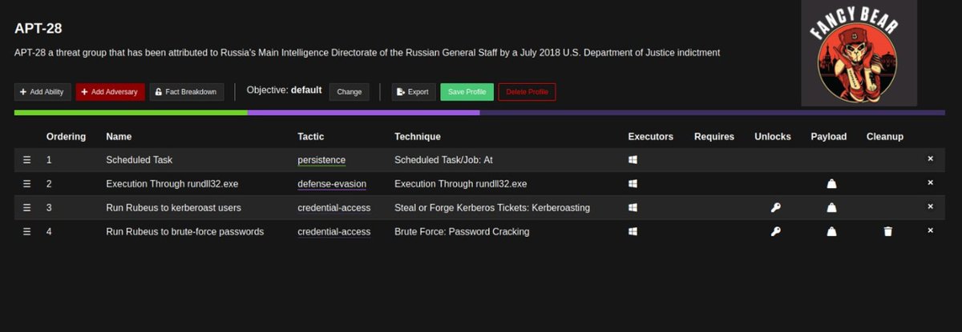This screenshot has width=962, height=332.
Task: Save the profile
Action: pyautogui.click(x=467, y=92)
